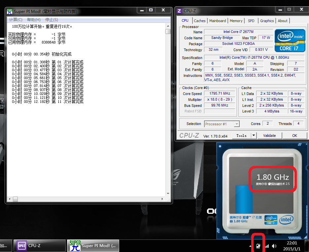Click the Core VID value 0.931 V

tap(261, 49)
